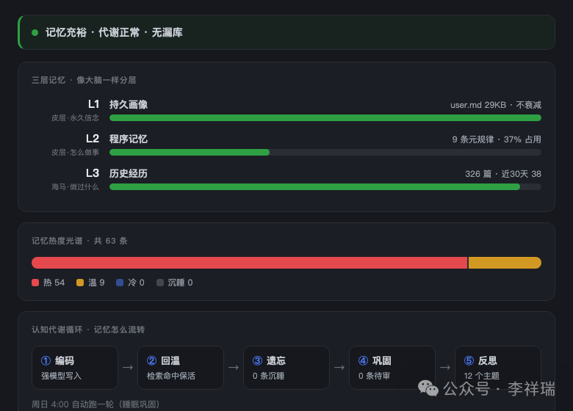This screenshot has height=411, width=573.
Task: Open the ④ 巩固 step card
Action: click(x=392, y=368)
